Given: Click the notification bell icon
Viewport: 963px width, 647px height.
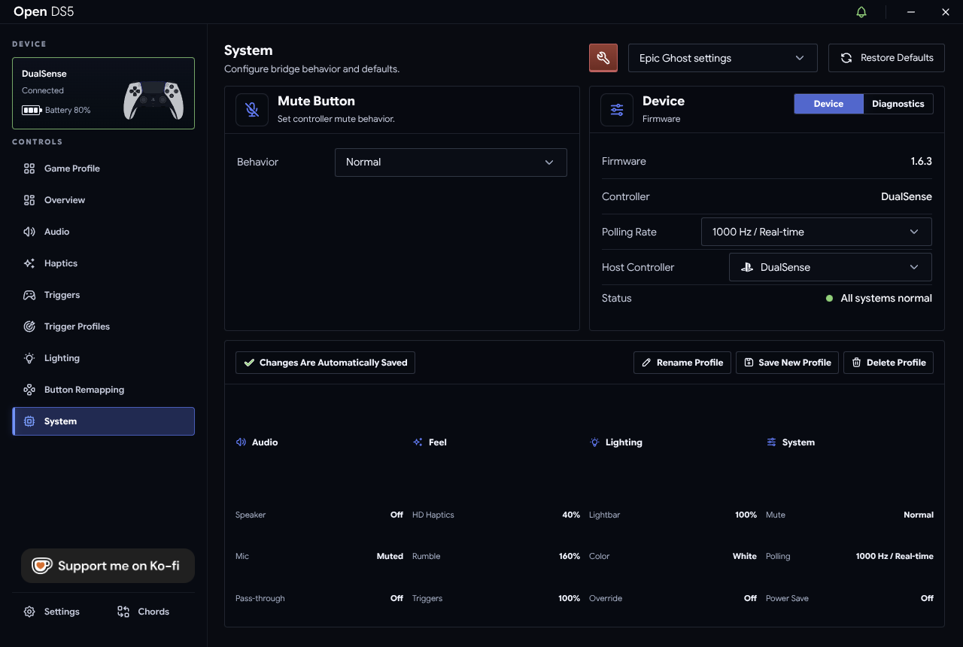Looking at the screenshot, I should (861, 12).
